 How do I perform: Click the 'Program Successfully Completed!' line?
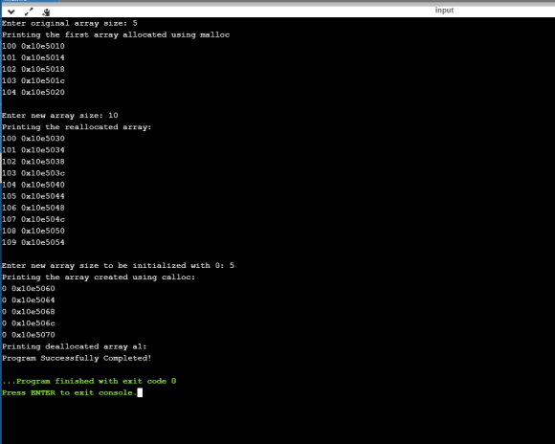(x=77, y=358)
